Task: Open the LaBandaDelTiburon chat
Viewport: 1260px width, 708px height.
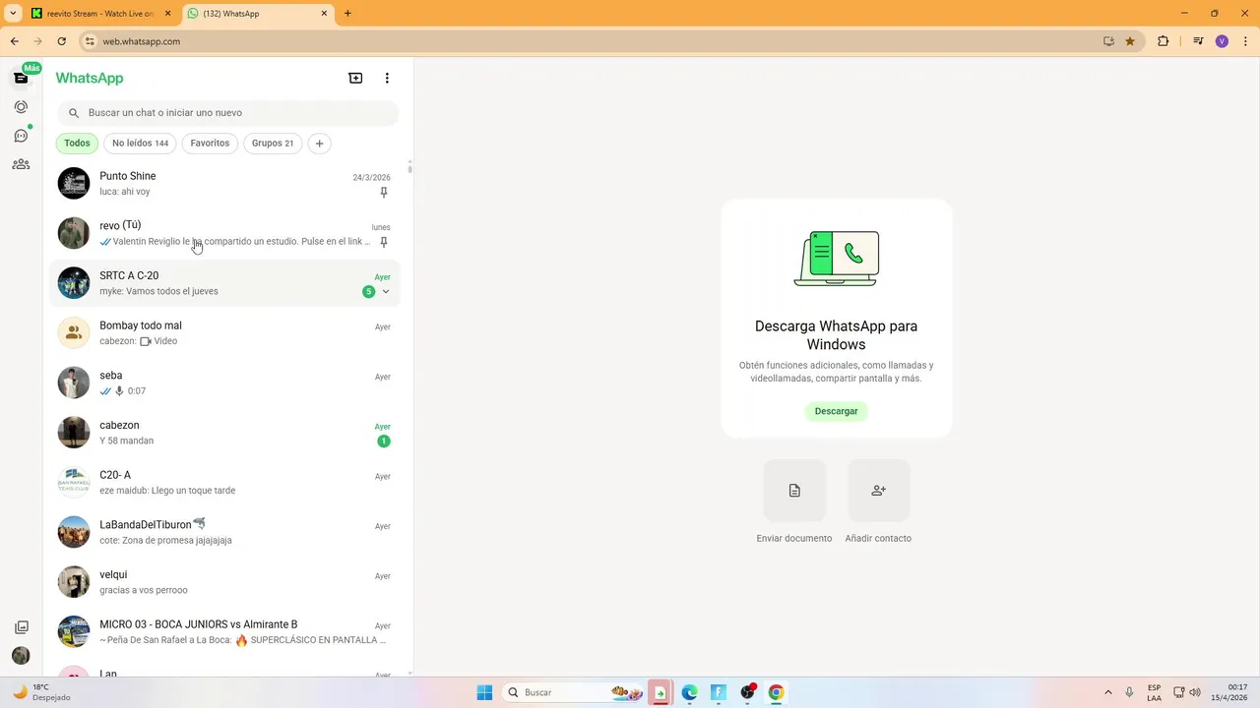Action: pyautogui.click(x=224, y=533)
